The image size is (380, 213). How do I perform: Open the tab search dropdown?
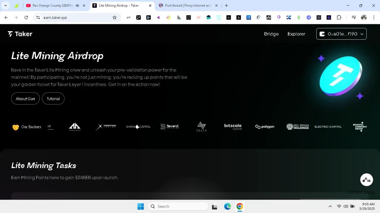5,6
